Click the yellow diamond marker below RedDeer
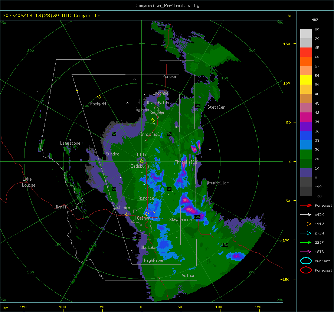This screenshot has height=312, width=334. click(x=153, y=121)
